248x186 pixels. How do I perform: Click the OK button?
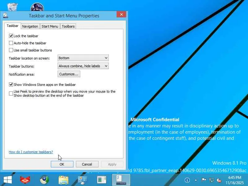(x=62, y=164)
